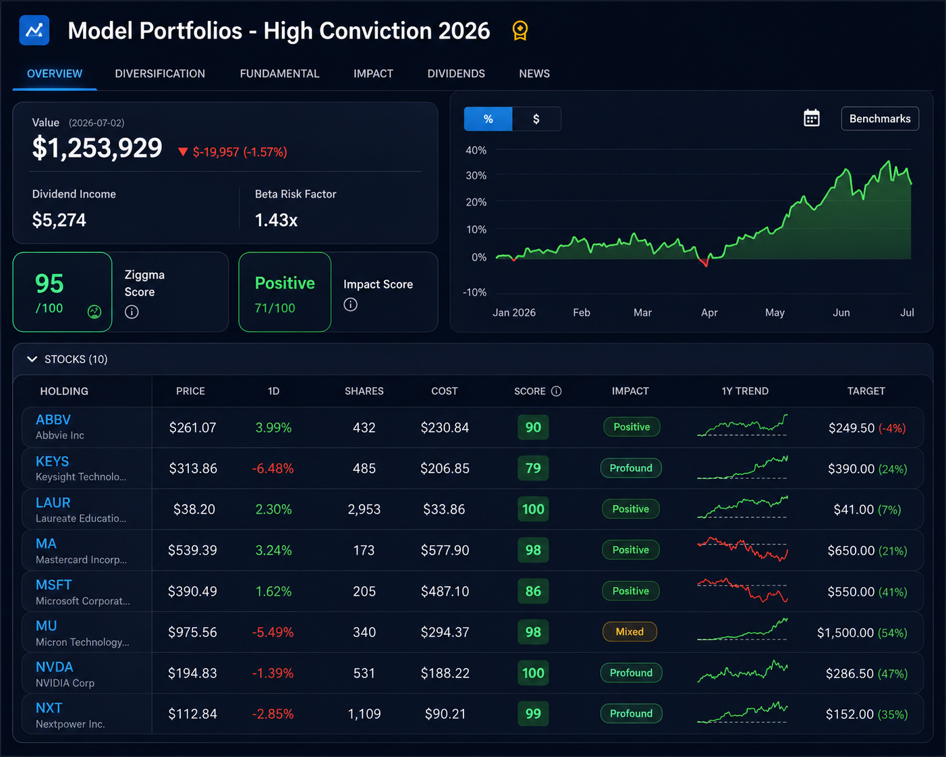Image resolution: width=946 pixels, height=757 pixels.
Task: Open the MSFT holding link
Action: coord(53,585)
